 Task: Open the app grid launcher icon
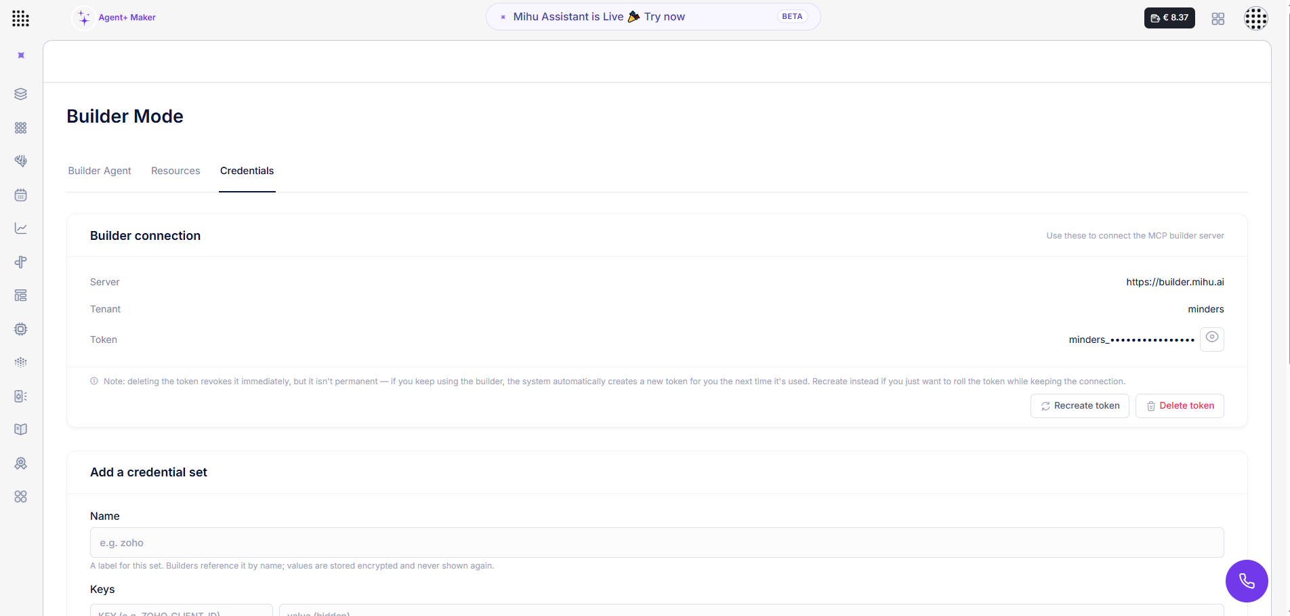click(20, 18)
